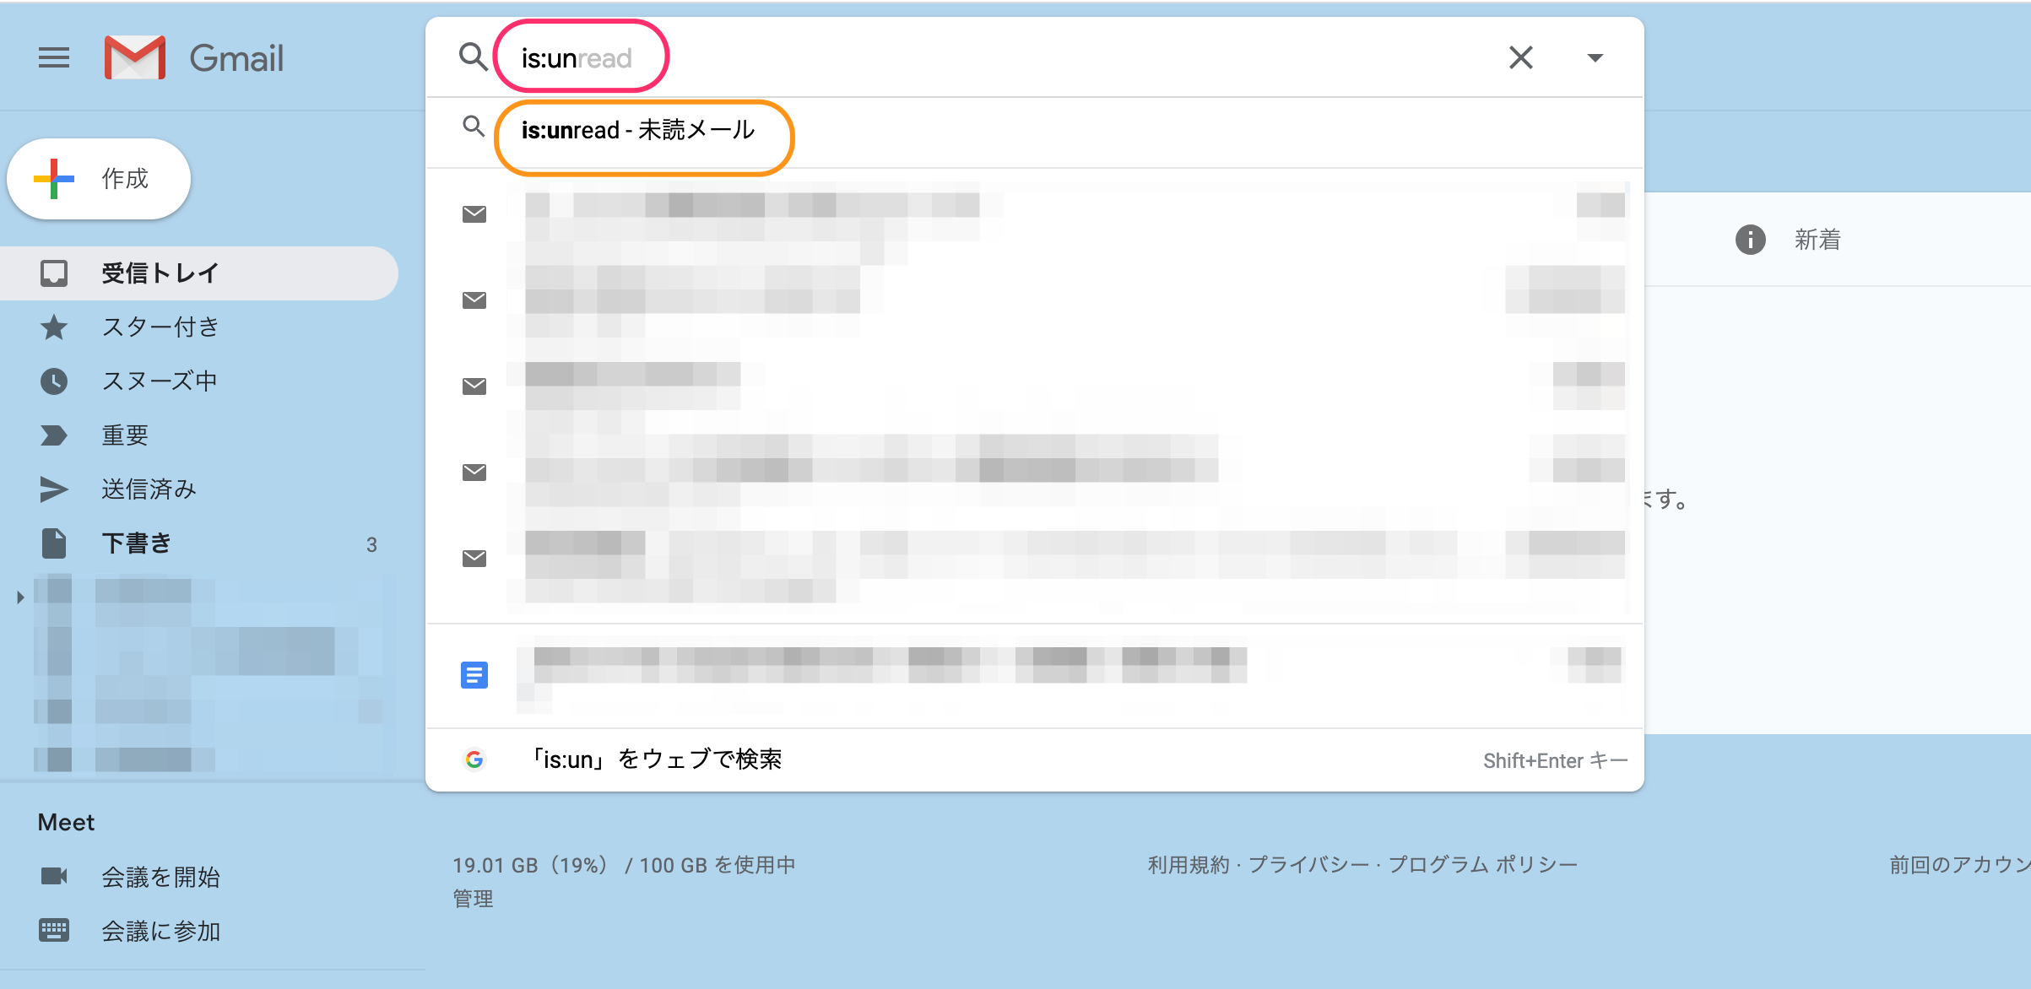Open the second mail suggestion envelope icon

click(474, 300)
